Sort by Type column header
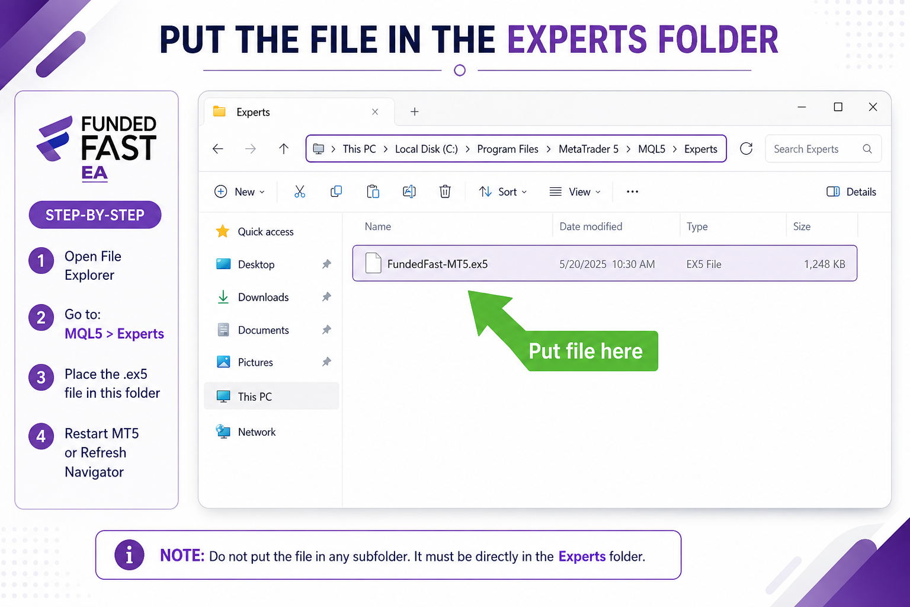 tap(697, 226)
